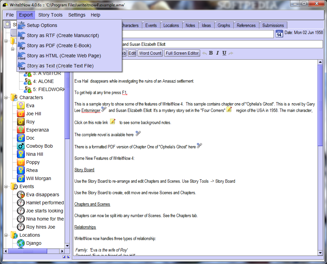Open the Full Screen Editor

click(x=182, y=53)
